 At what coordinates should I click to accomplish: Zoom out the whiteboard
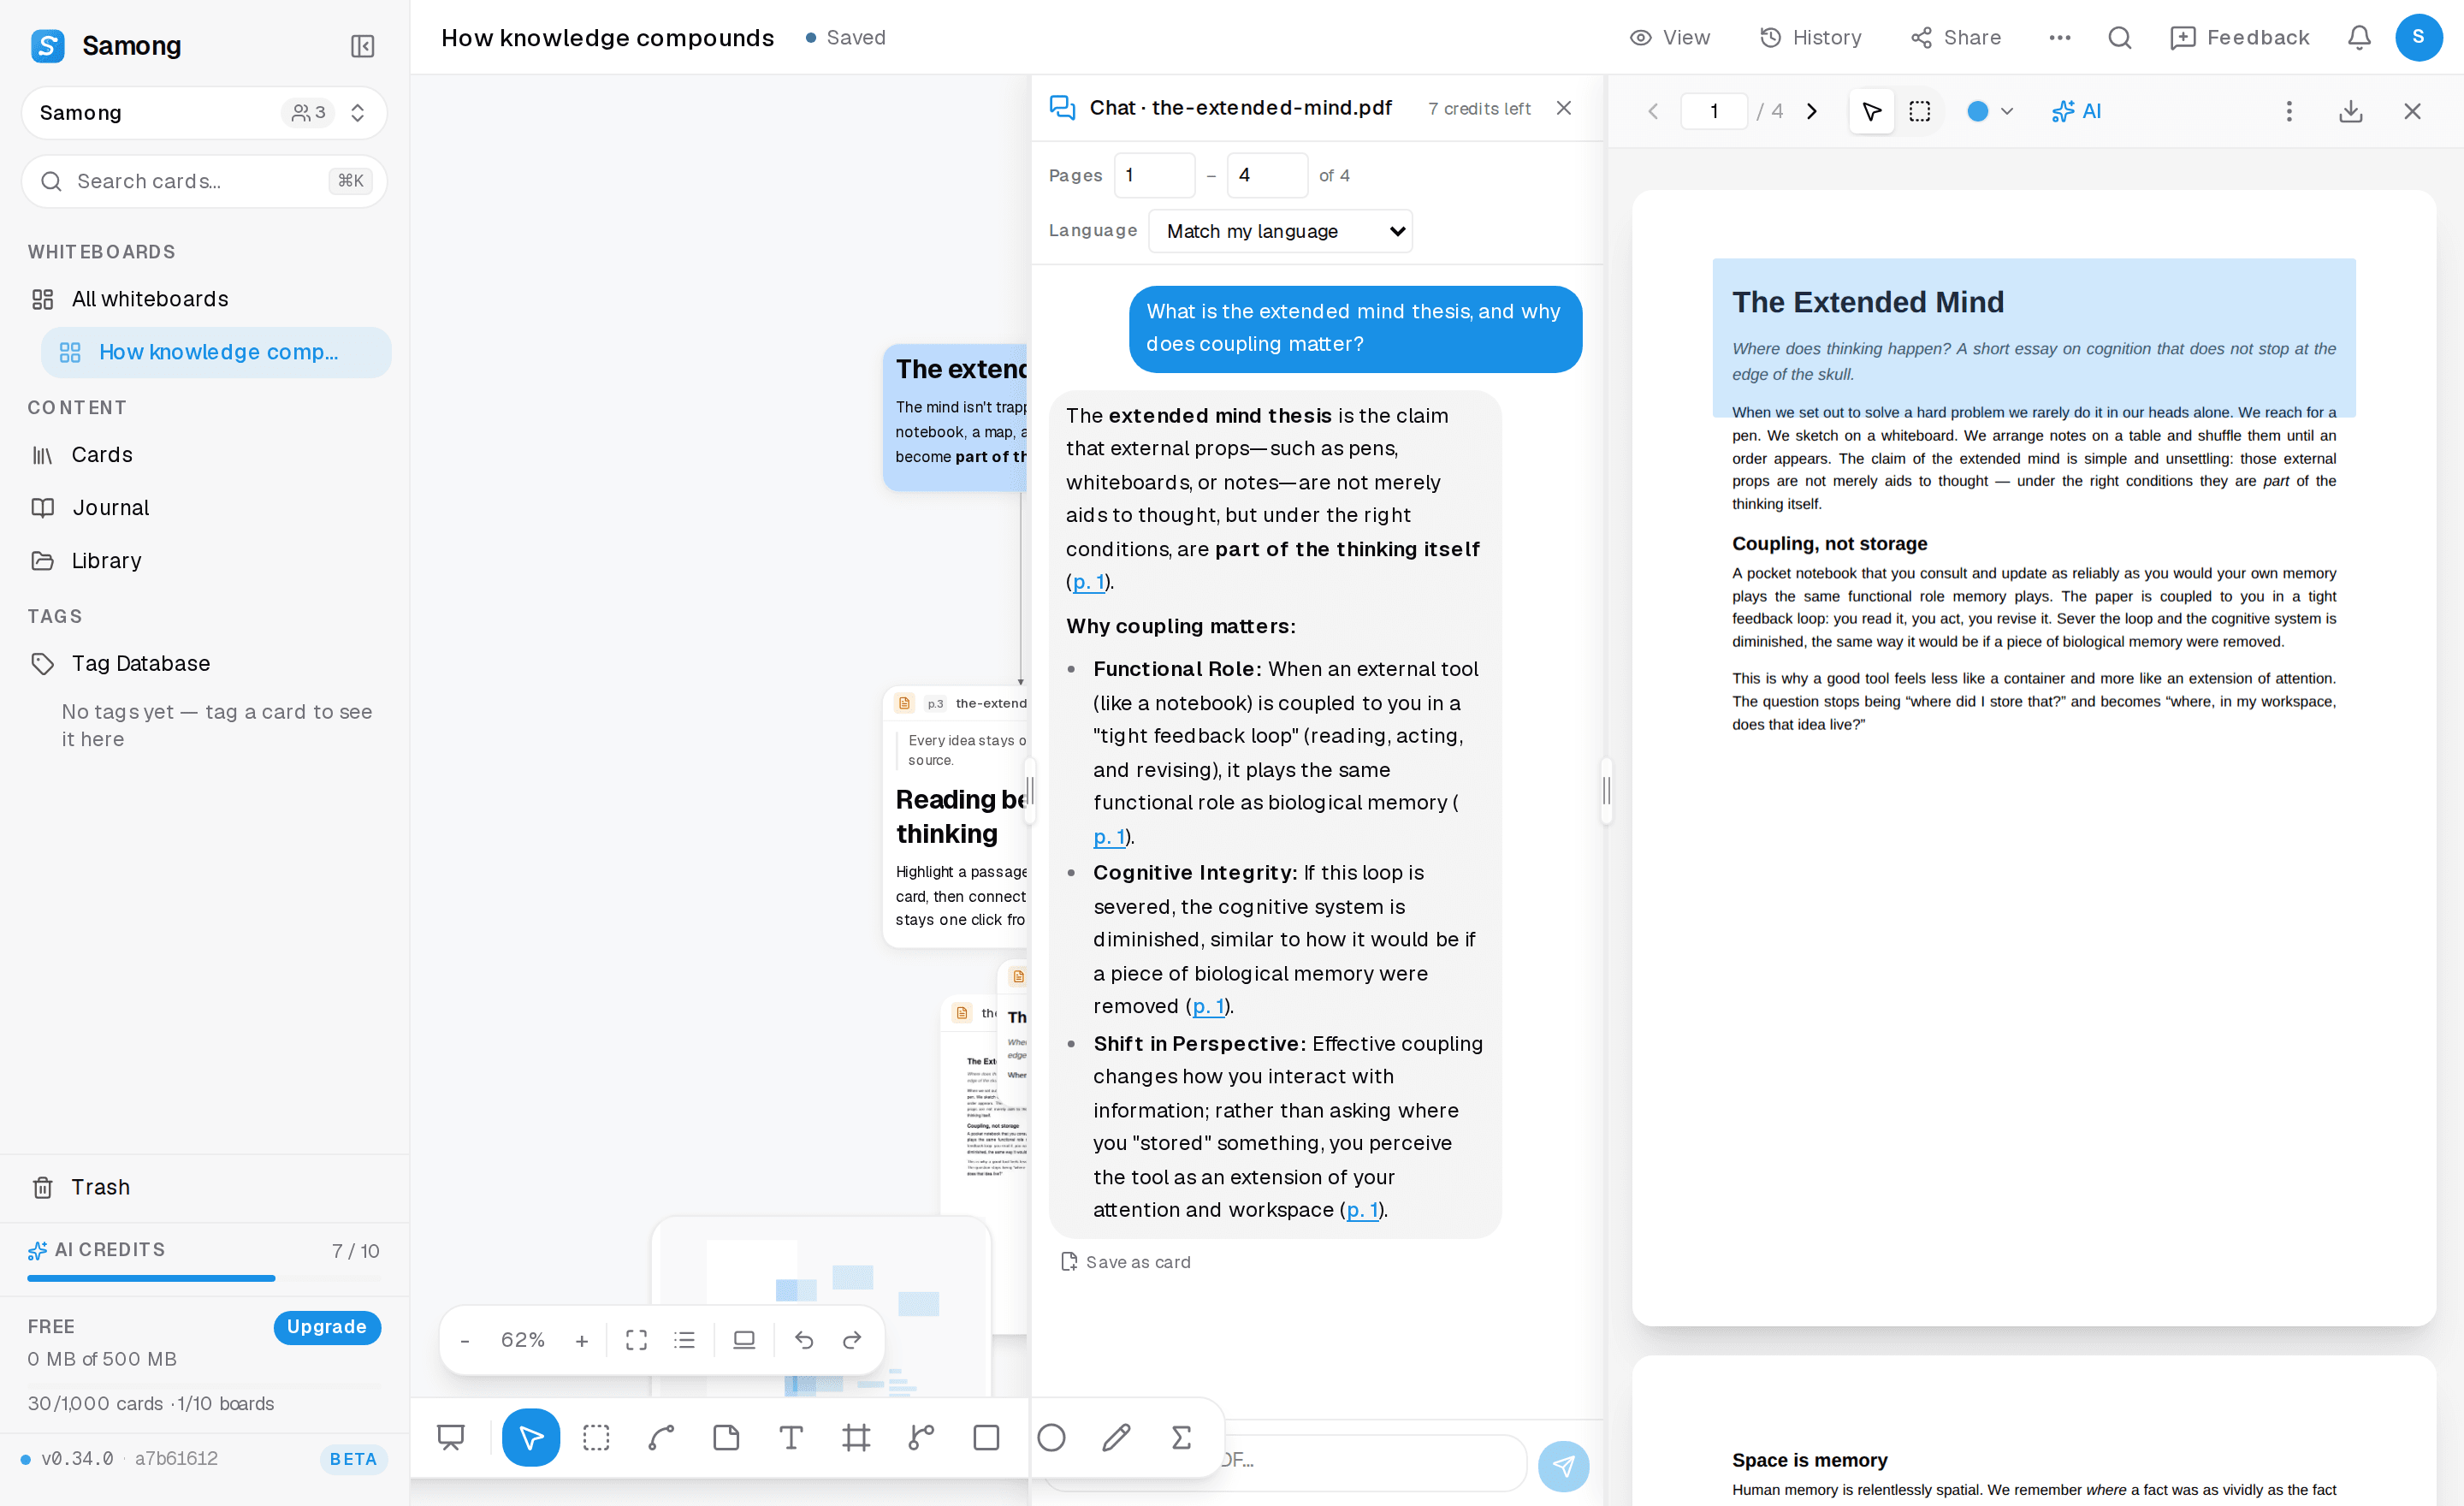[x=465, y=1341]
